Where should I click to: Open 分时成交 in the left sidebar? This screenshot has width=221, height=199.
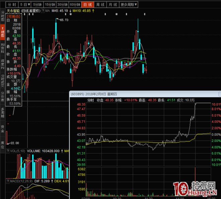click(x=3, y=80)
